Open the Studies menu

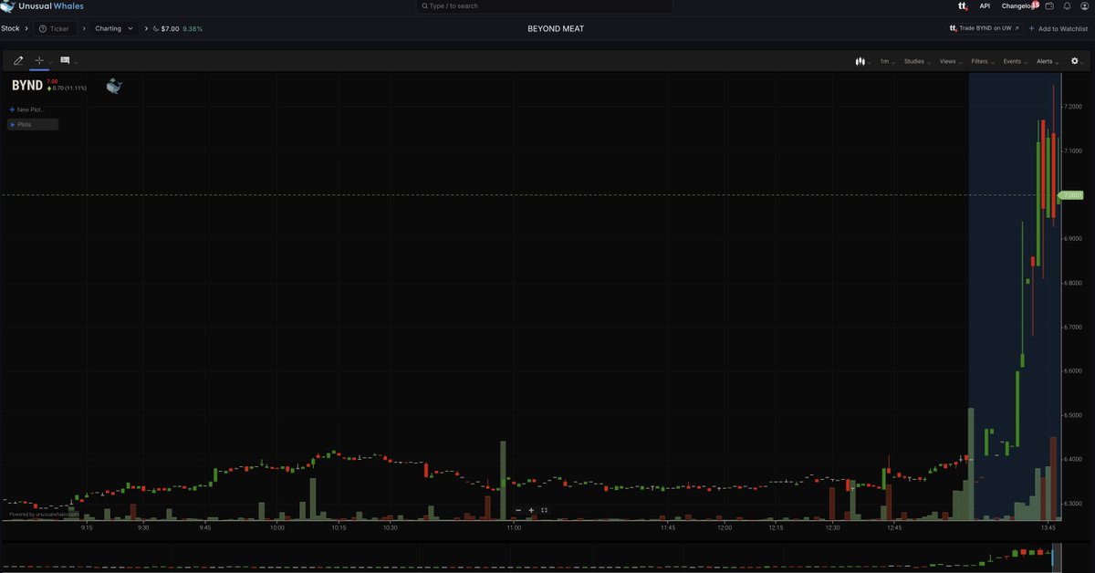(917, 61)
